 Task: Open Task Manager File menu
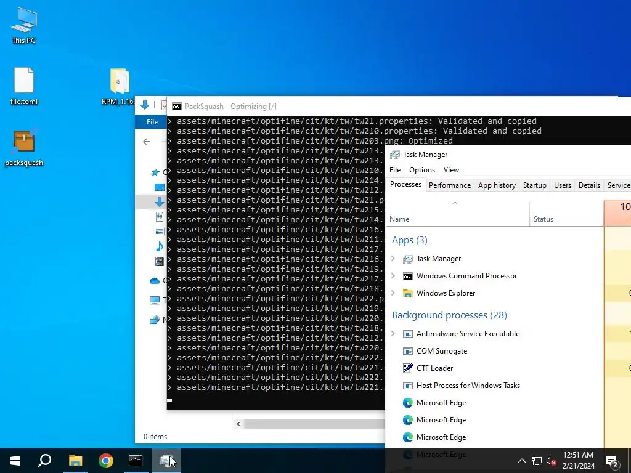(x=395, y=170)
